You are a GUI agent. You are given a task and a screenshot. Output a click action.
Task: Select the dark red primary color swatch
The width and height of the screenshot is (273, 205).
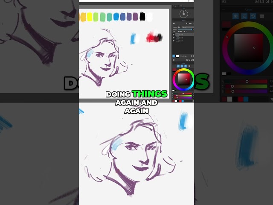click(x=174, y=69)
